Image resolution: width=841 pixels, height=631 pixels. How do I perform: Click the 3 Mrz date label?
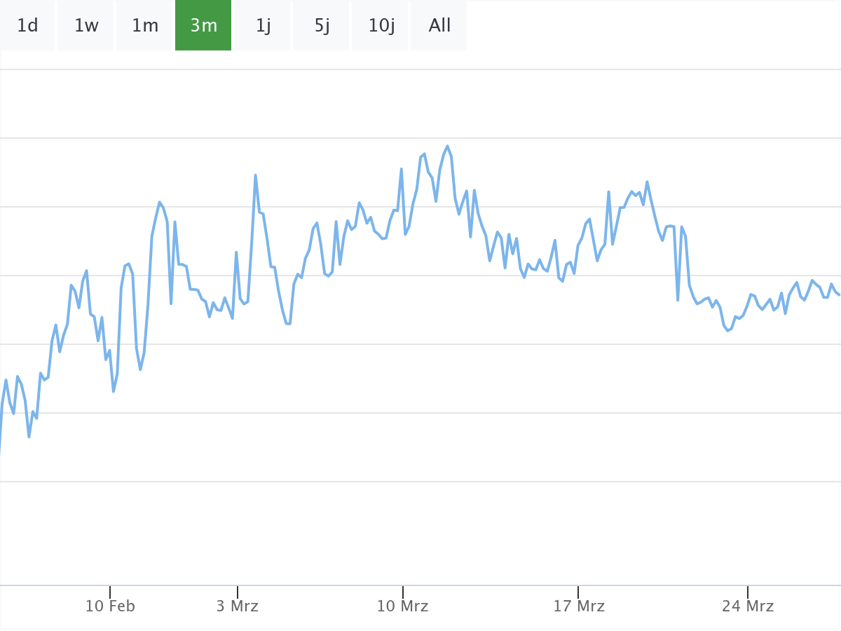tap(237, 606)
